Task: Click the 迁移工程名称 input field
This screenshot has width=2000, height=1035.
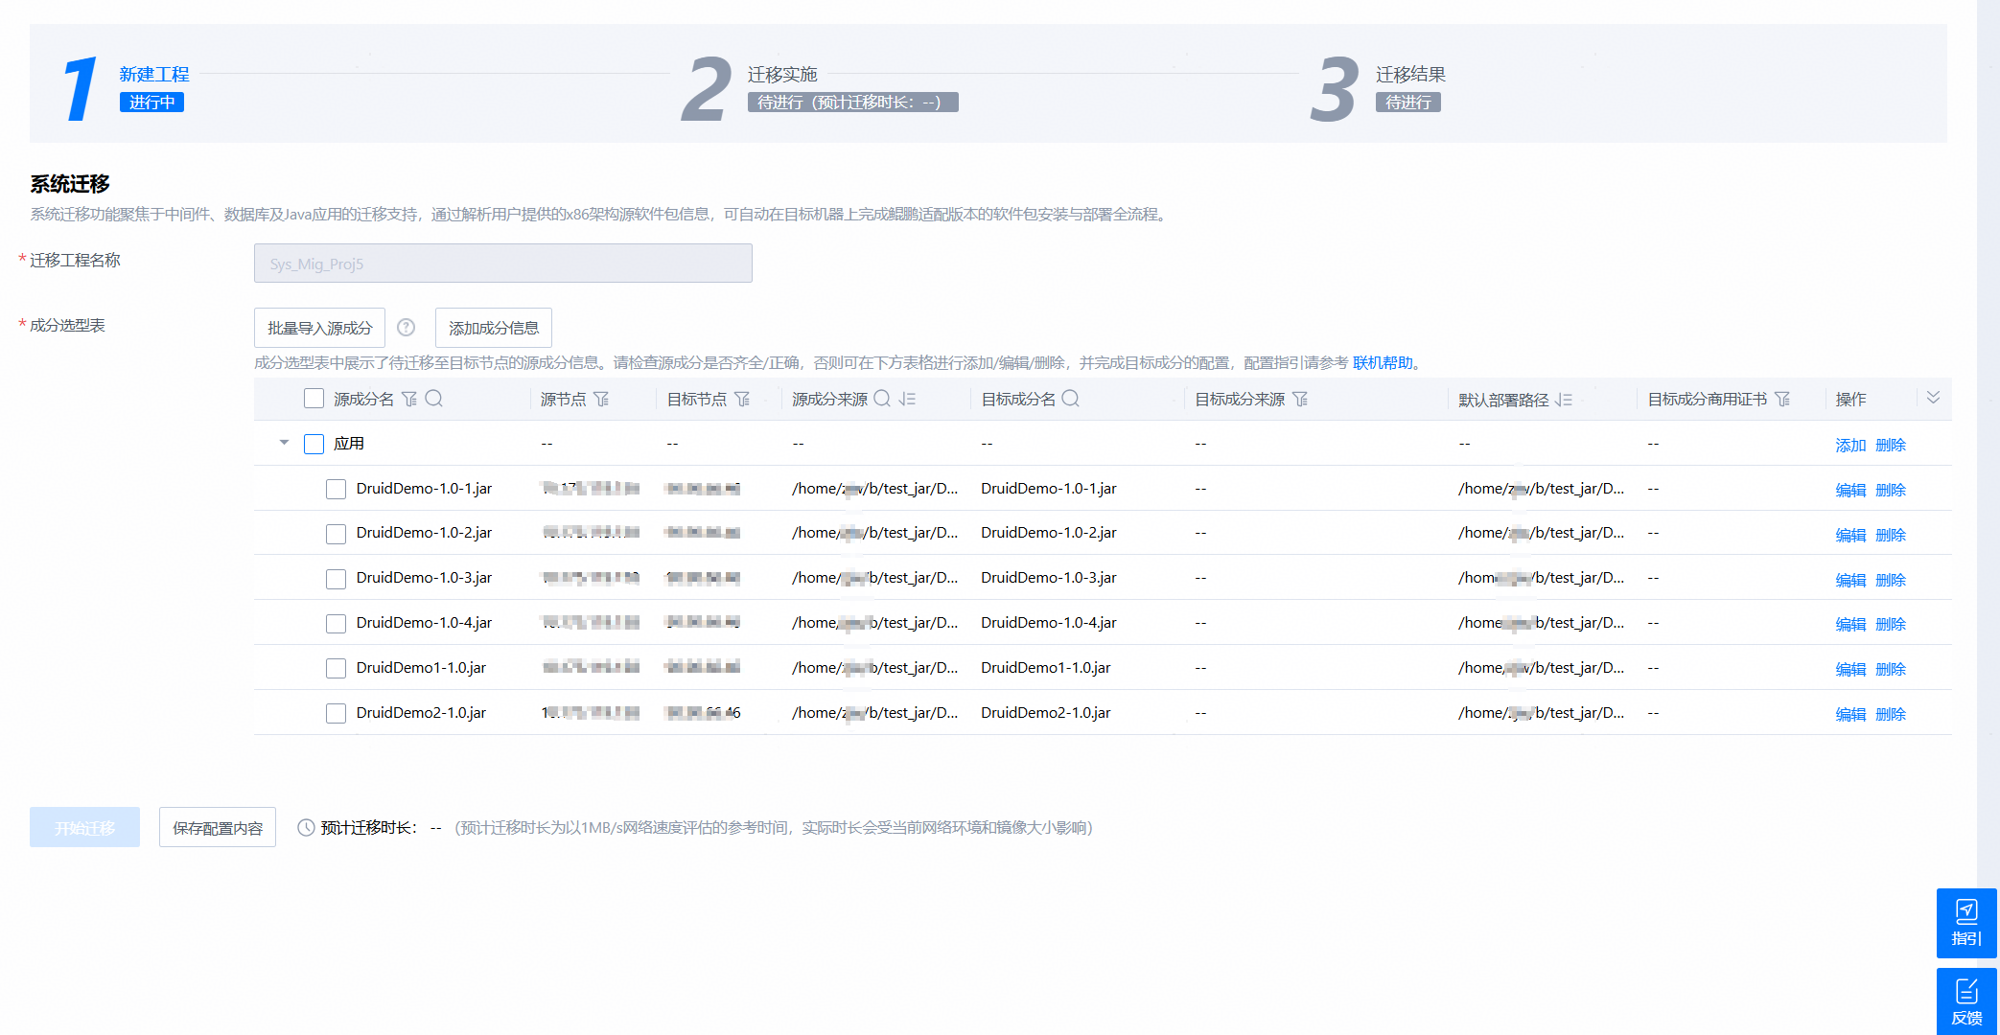Action: tap(502, 264)
